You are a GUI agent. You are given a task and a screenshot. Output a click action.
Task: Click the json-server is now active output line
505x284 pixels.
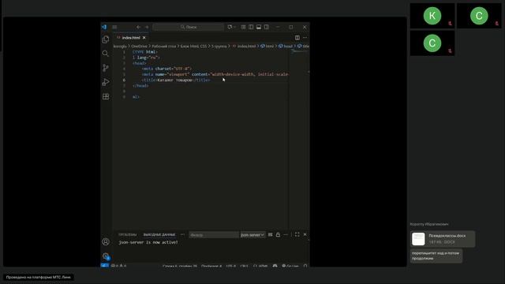click(148, 242)
